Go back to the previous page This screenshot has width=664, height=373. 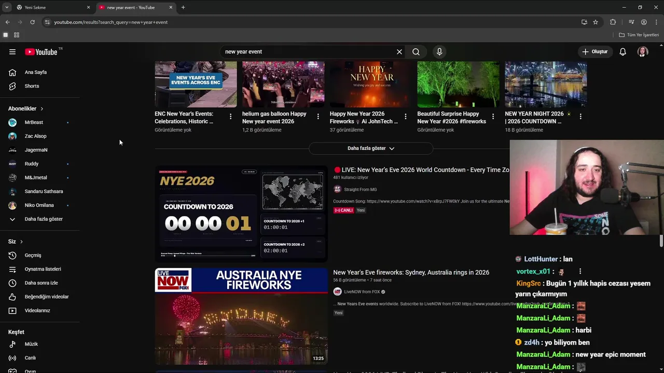(x=7, y=22)
